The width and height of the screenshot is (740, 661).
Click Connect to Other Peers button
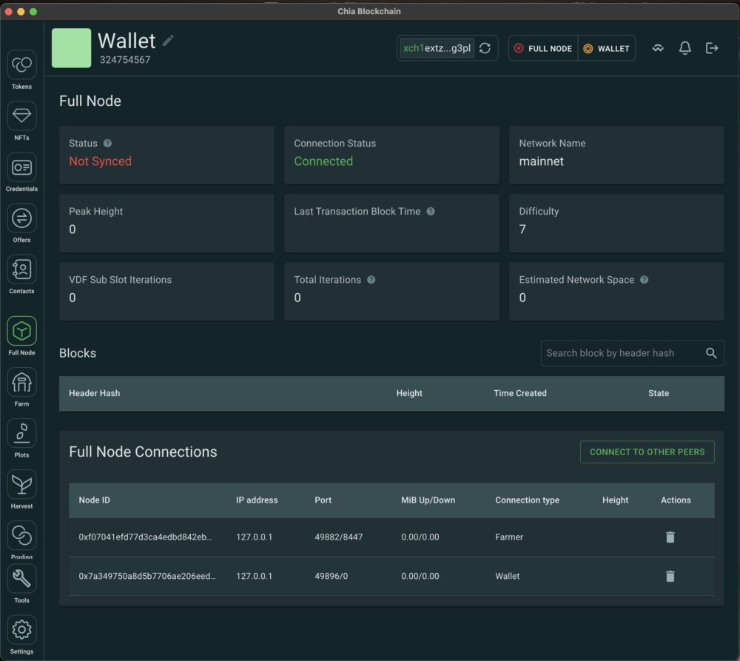(x=647, y=452)
